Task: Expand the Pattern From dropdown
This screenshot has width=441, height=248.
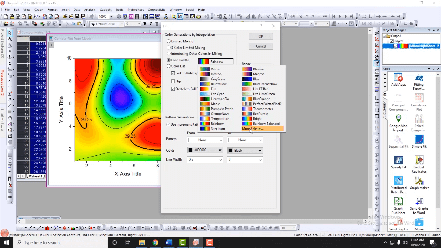Action: 205,140
